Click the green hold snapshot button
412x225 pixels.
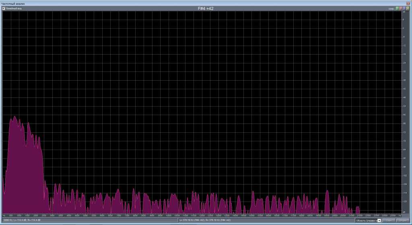(x=397, y=9)
